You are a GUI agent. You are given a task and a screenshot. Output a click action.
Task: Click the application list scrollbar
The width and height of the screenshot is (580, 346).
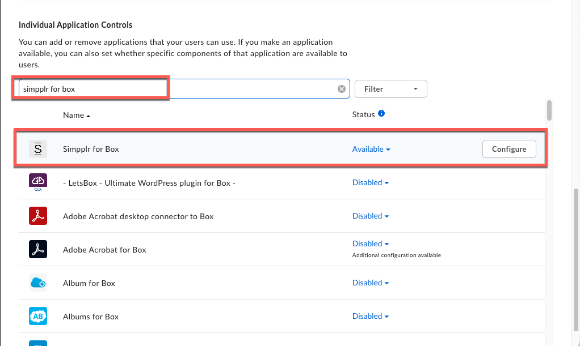(x=549, y=110)
